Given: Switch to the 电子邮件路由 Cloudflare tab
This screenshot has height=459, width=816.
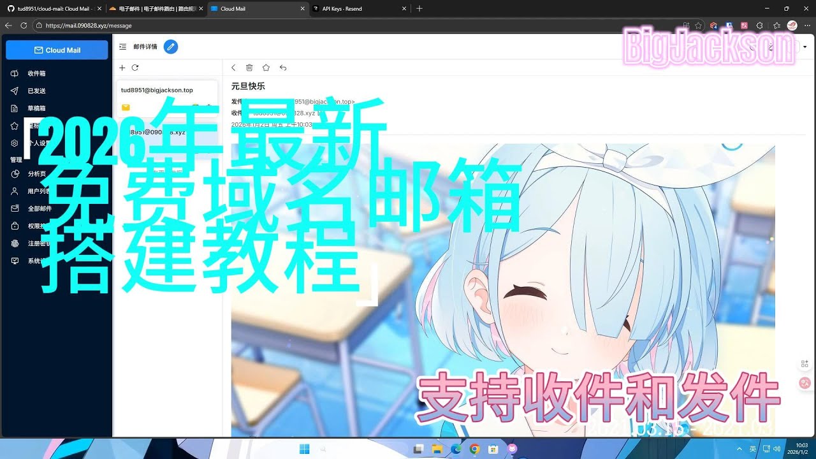Looking at the screenshot, I should (x=156, y=9).
